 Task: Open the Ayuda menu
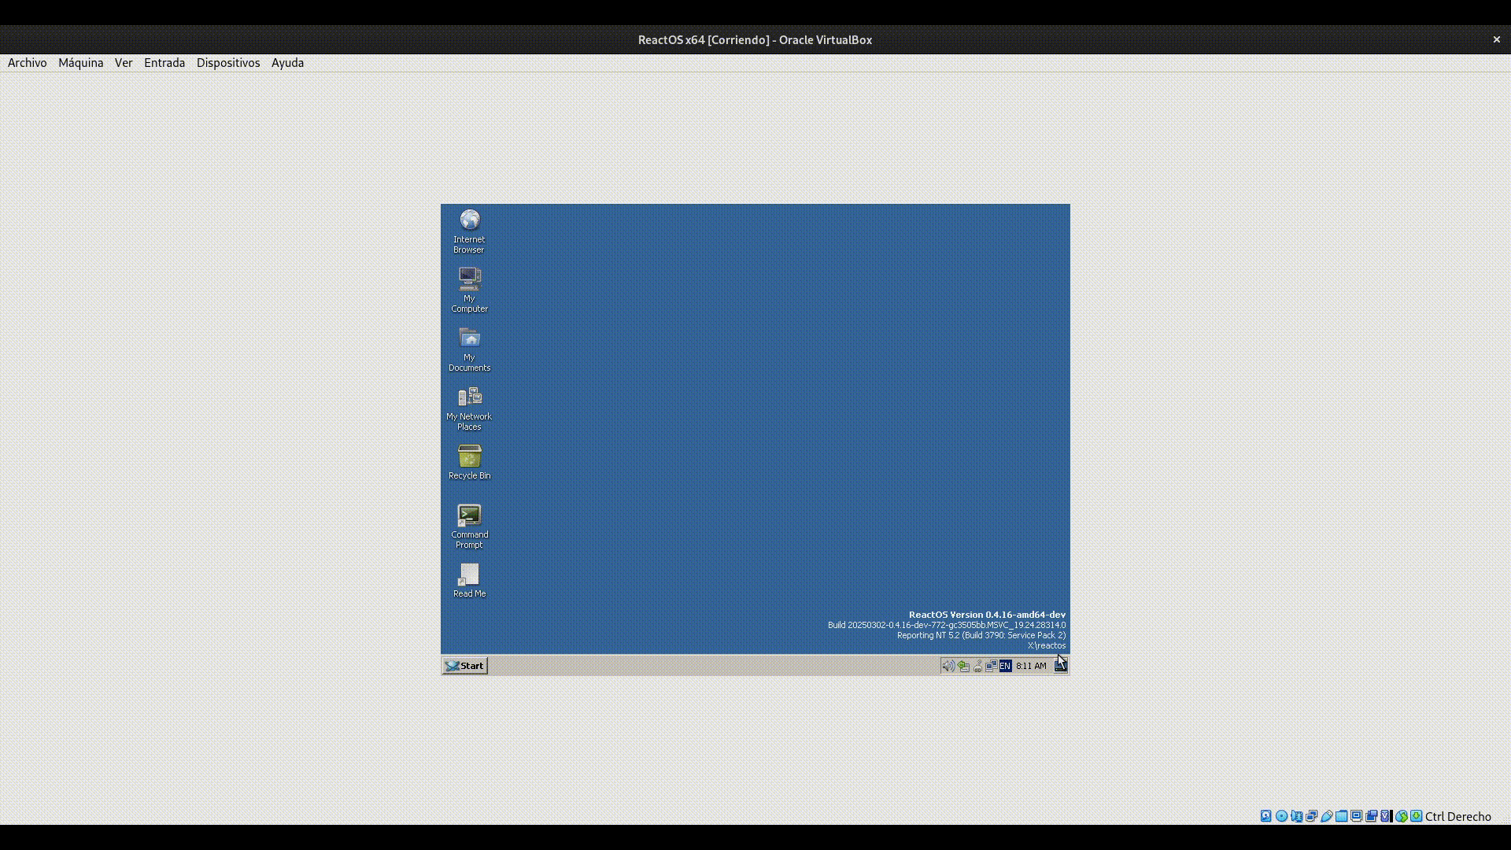point(287,63)
